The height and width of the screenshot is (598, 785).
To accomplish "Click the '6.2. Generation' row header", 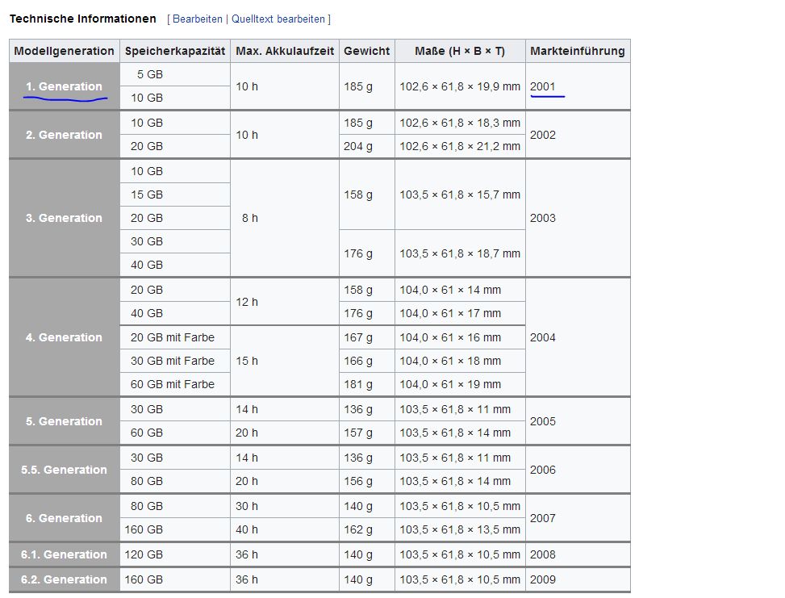I will point(65,579).
